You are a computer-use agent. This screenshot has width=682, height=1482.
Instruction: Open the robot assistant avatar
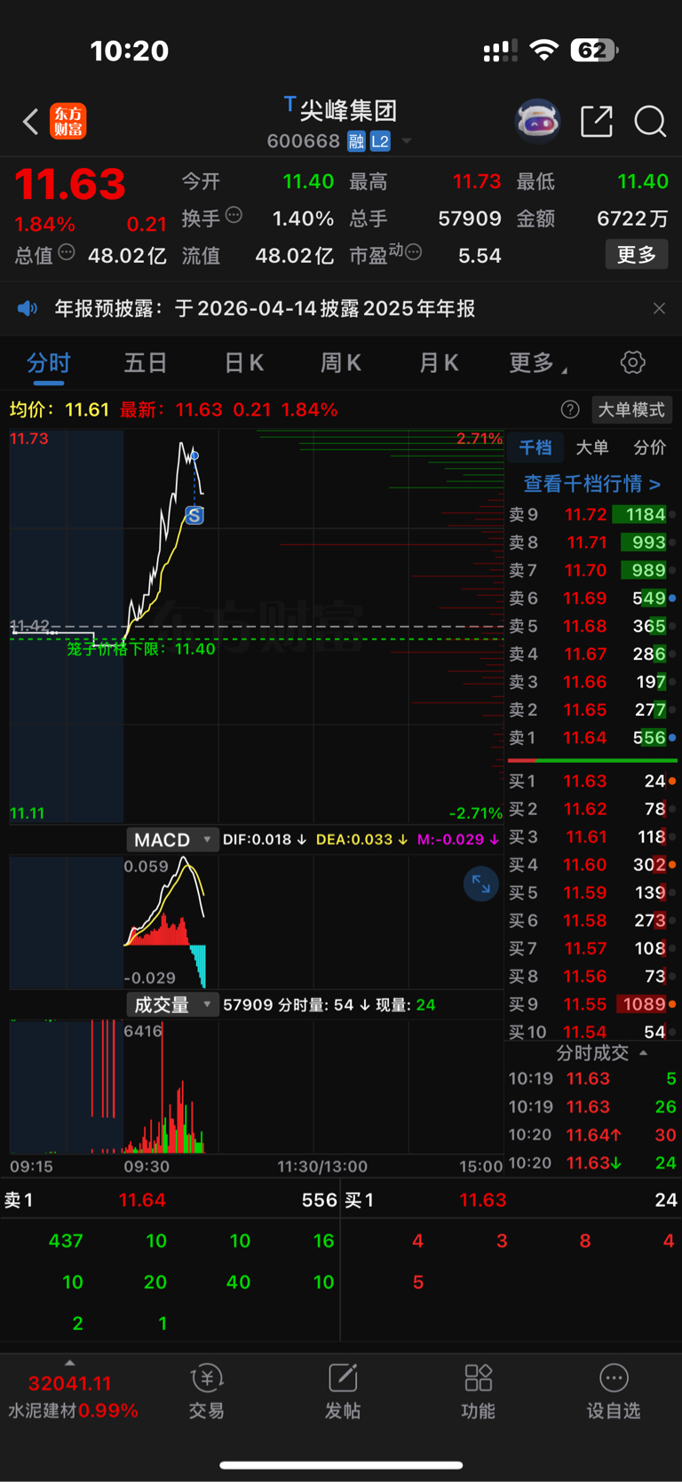[x=538, y=122]
